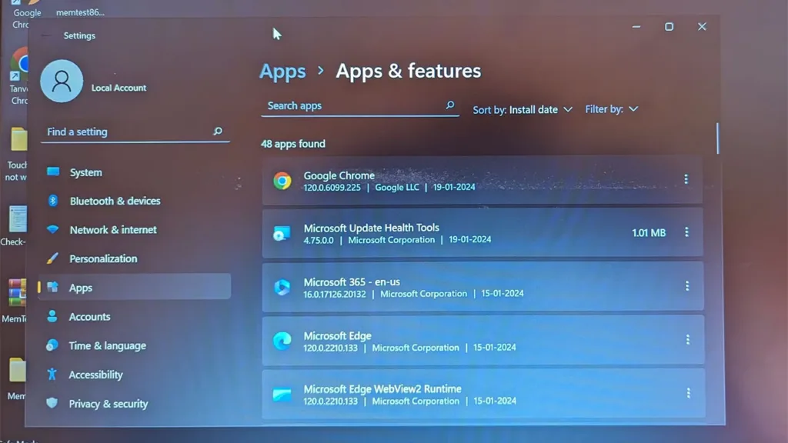Click the Microsoft Update Health Tools icon
Screen dimensions: 788x443
pyautogui.click(x=282, y=234)
